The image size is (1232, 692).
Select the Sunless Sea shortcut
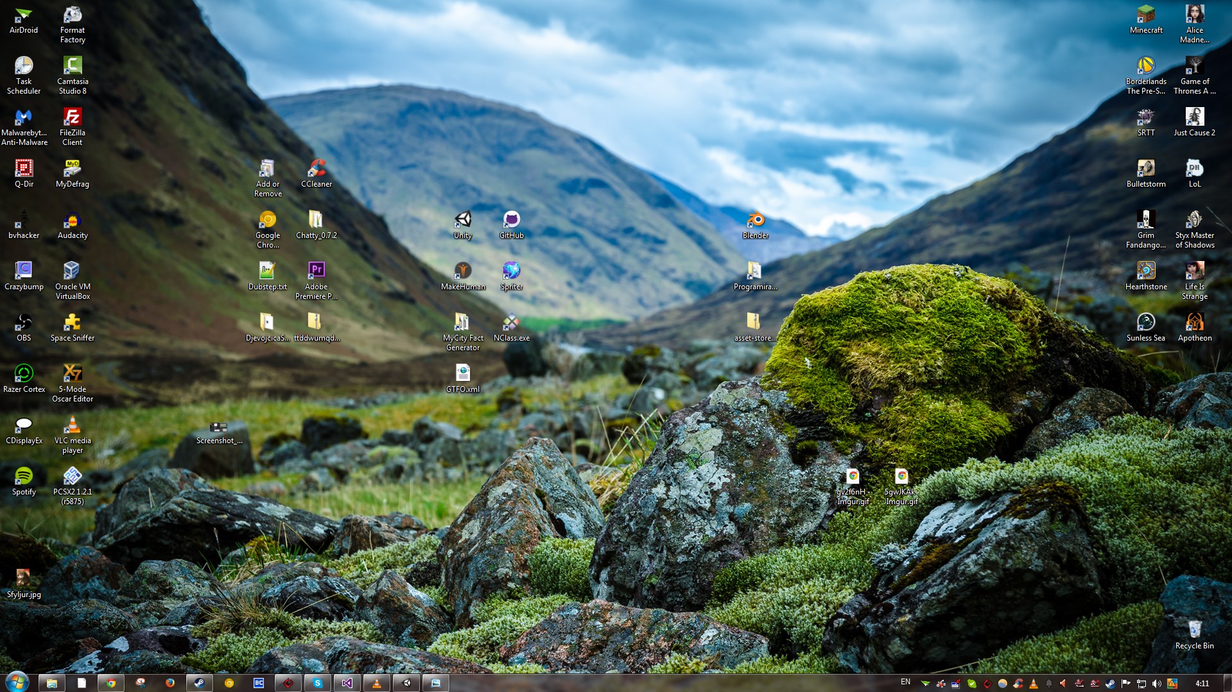tap(1146, 328)
